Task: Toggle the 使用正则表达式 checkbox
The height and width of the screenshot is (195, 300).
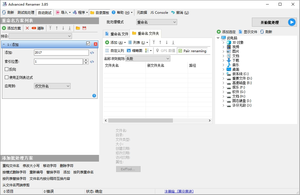Action: 7,77
